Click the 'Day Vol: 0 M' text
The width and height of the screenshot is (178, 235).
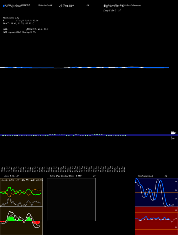pyautogui.click(x=112, y=11)
